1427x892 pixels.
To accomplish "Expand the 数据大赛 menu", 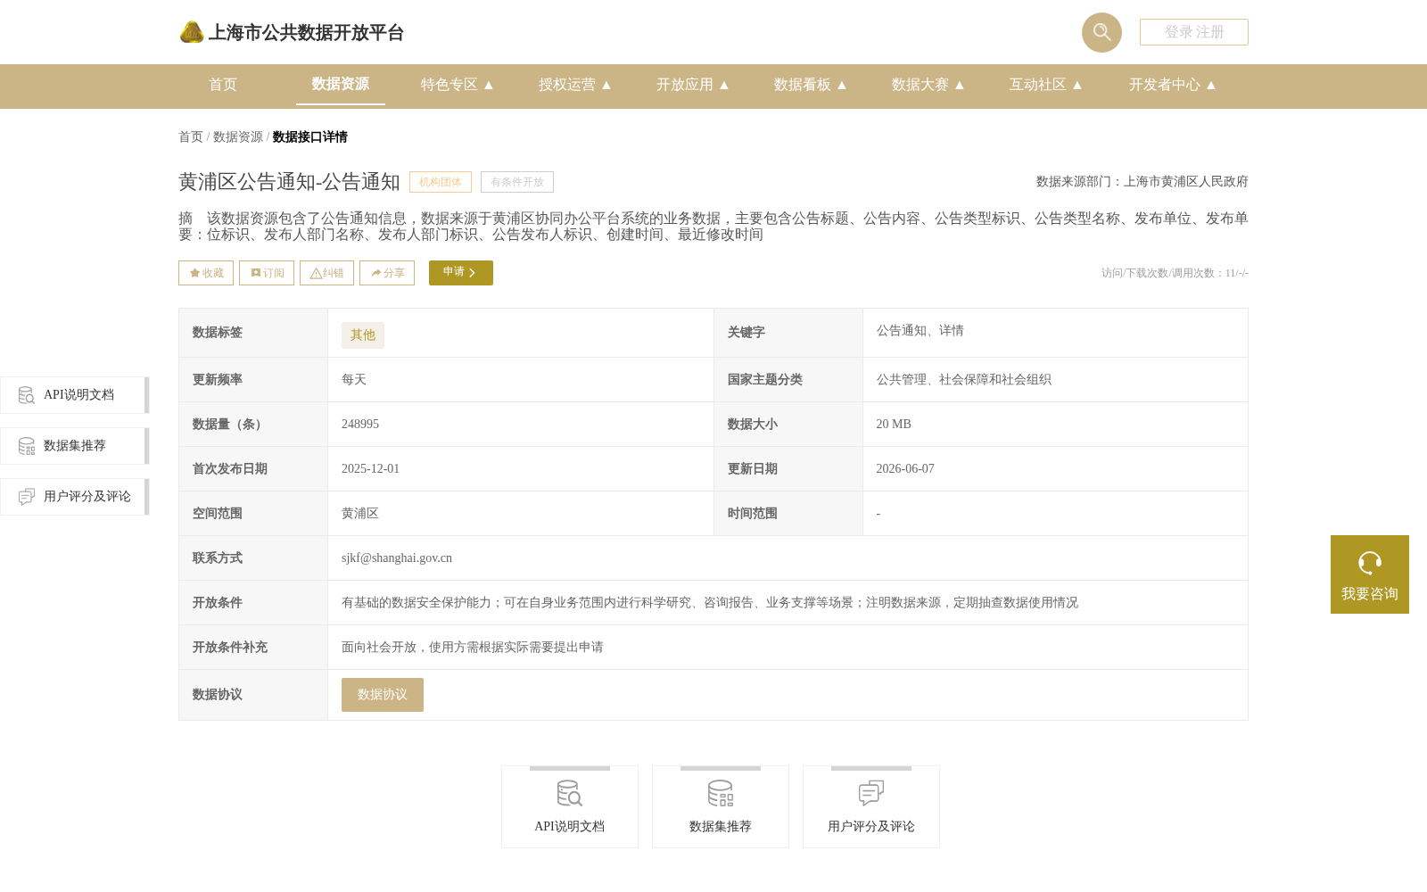I will tap(928, 85).
